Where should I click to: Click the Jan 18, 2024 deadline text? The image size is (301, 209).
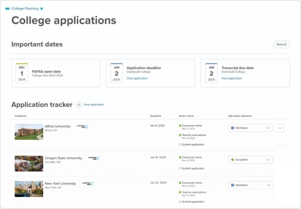[158, 157]
